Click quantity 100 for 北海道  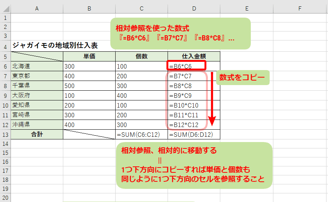(x=142, y=66)
